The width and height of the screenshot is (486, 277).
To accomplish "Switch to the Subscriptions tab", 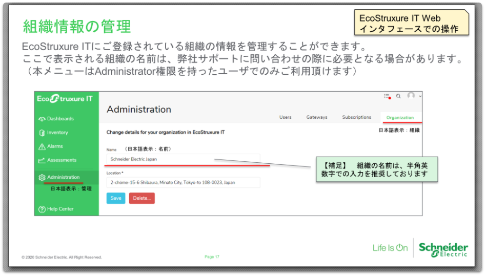I will 356,117.
